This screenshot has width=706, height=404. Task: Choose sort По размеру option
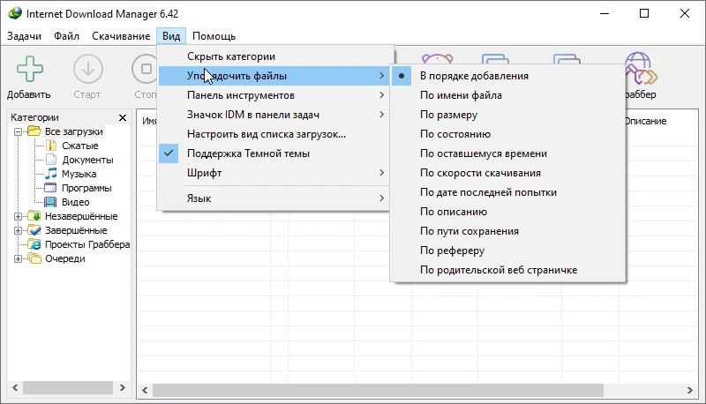448,115
